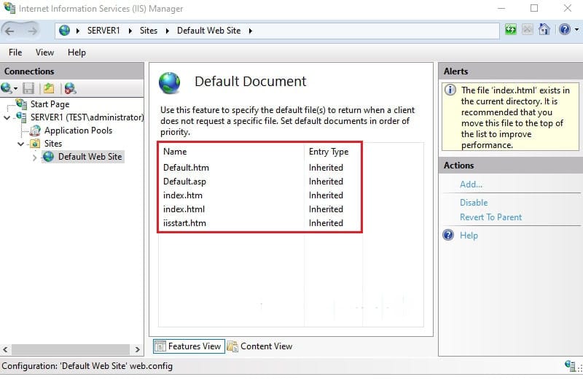Sort by the Entry Type column header

329,152
